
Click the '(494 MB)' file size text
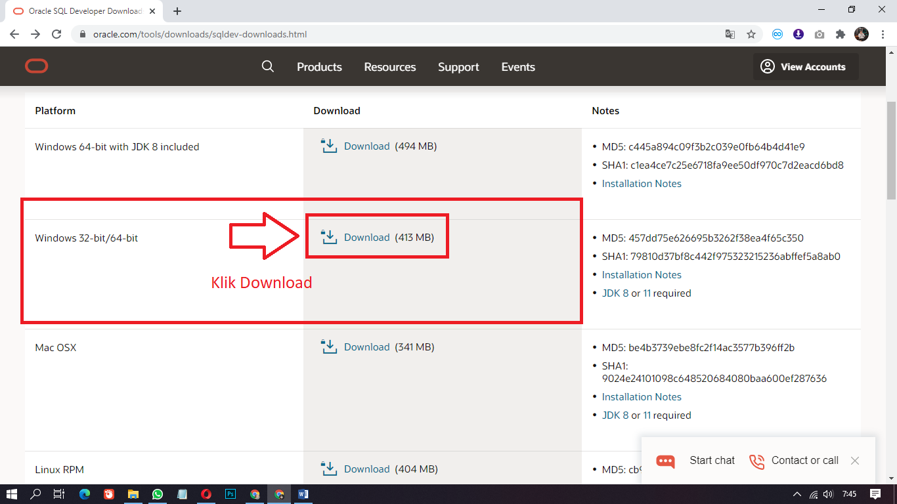click(x=416, y=146)
